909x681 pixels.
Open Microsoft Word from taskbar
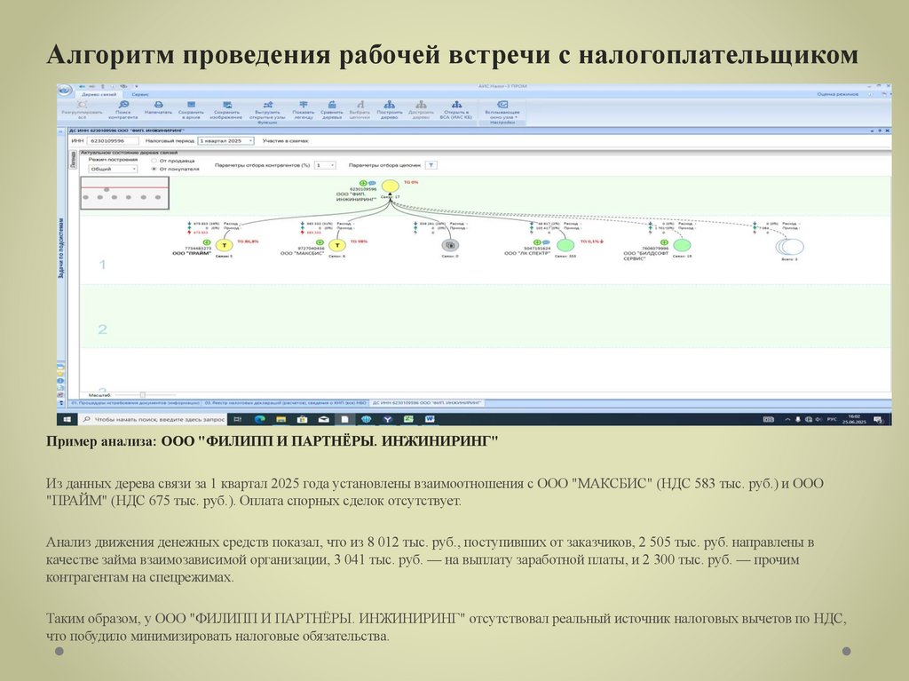(431, 419)
